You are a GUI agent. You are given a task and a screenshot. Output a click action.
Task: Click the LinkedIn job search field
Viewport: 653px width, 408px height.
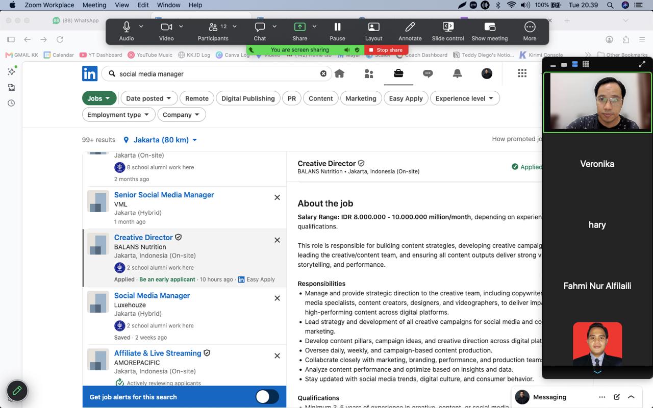217,73
